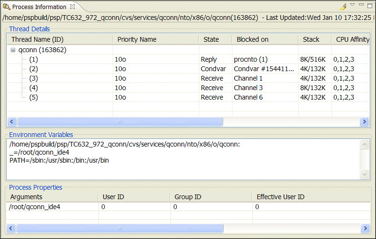Click Thread Details horizontal scrollbar thumb

(119, 122)
